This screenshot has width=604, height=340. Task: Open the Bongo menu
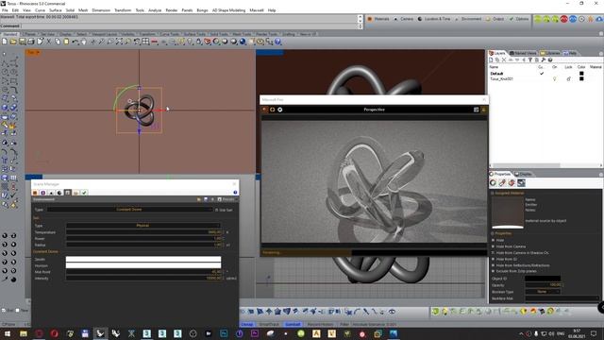pyautogui.click(x=202, y=10)
